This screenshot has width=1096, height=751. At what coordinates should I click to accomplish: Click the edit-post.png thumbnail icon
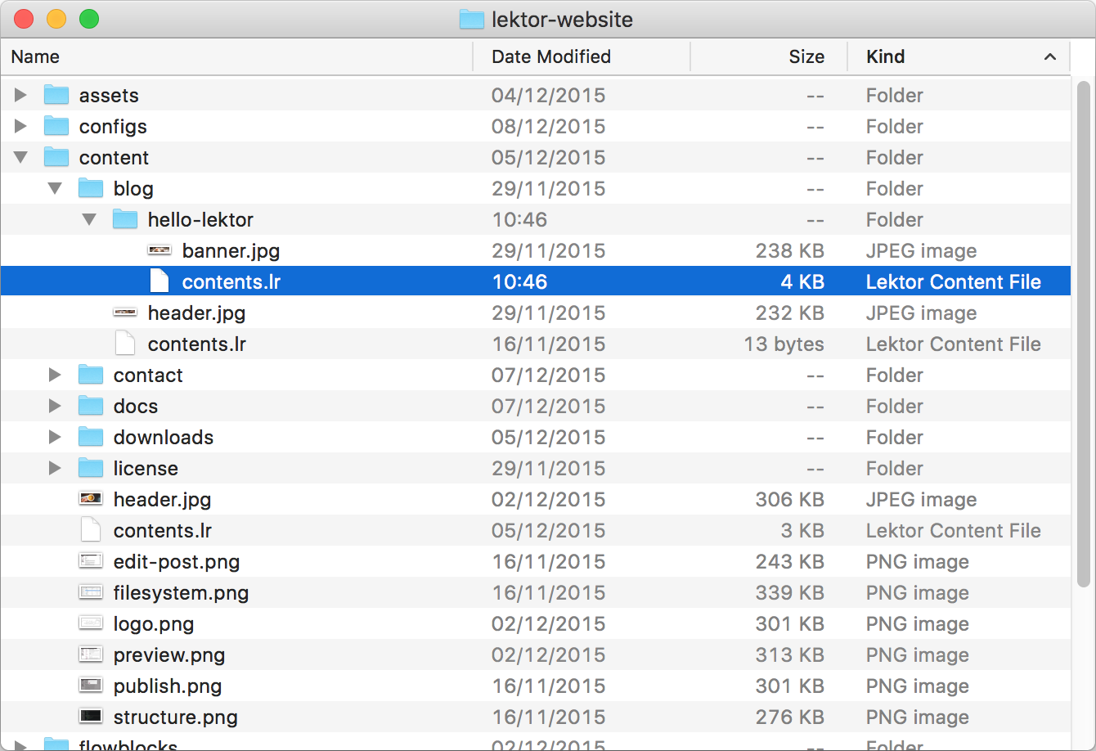pos(91,561)
